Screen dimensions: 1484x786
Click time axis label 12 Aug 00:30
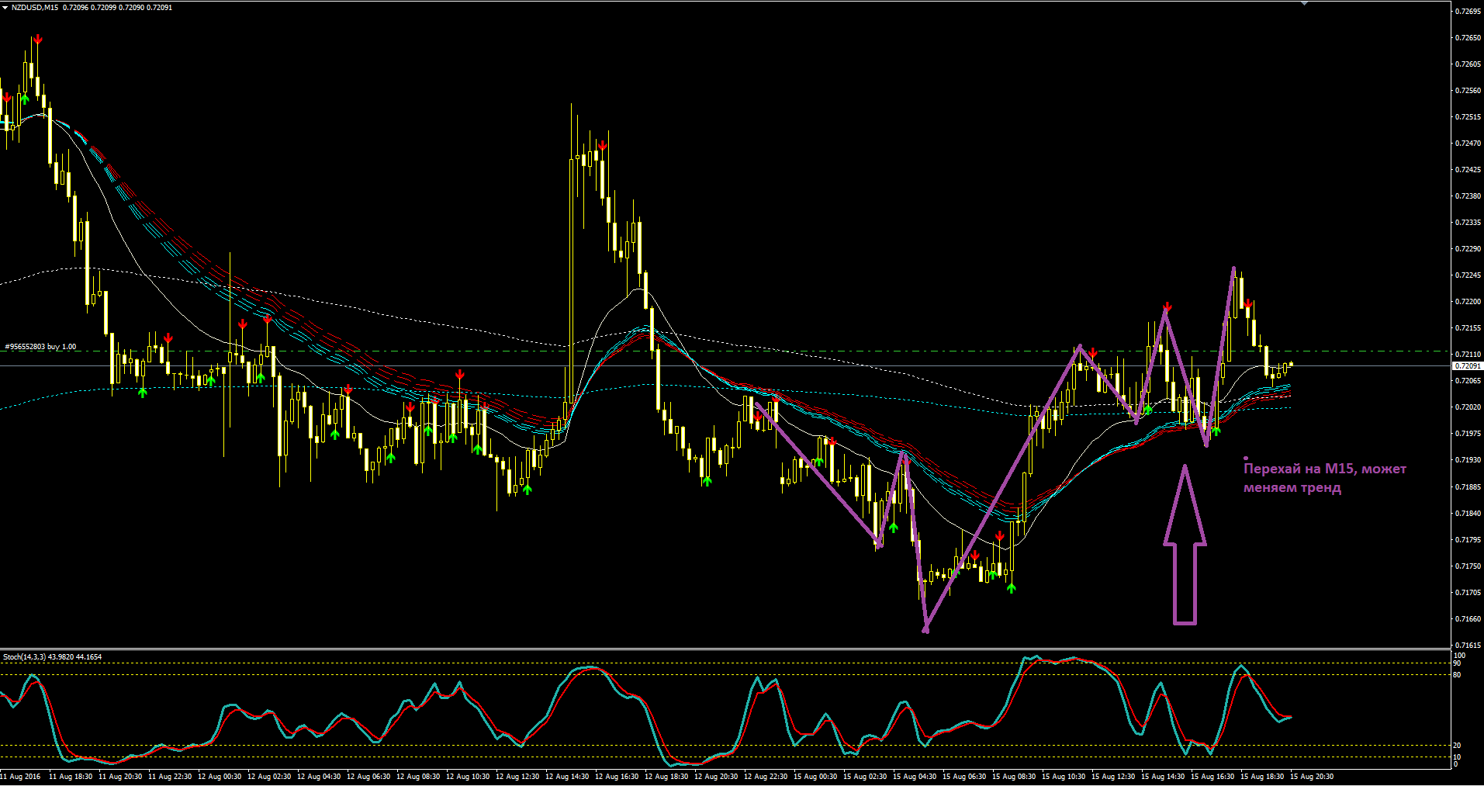(220, 776)
